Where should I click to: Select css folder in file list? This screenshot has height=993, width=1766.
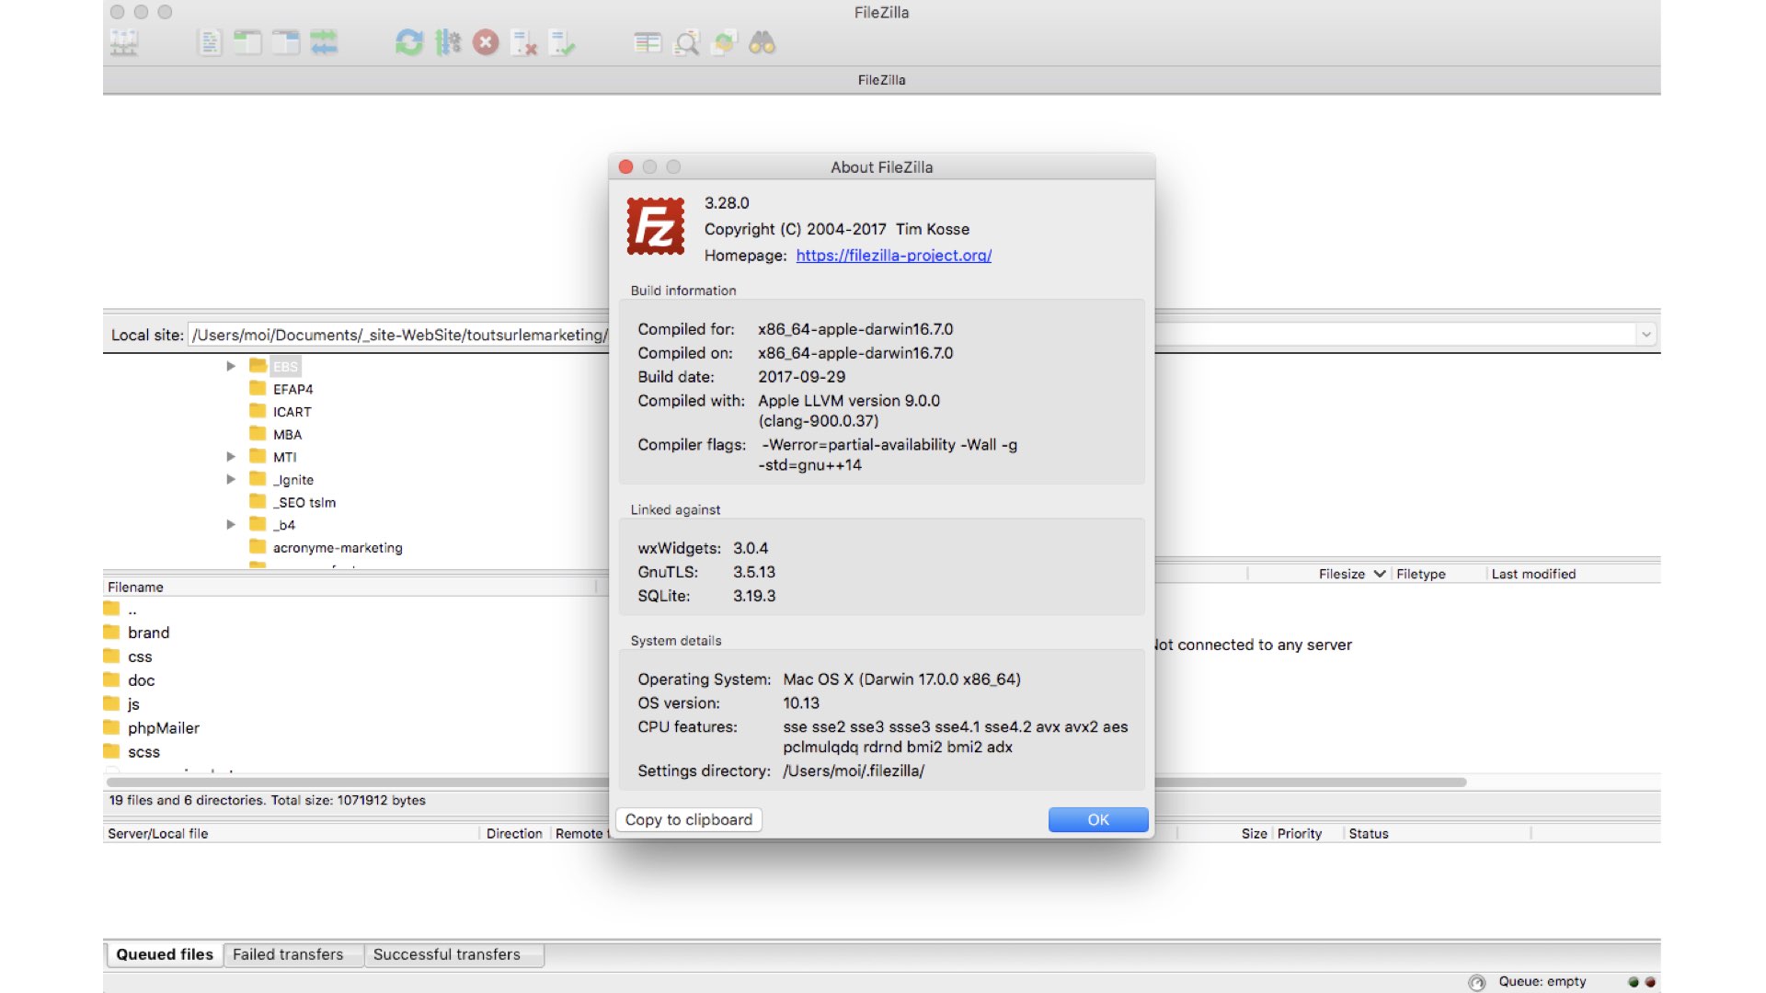tap(140, 656)
